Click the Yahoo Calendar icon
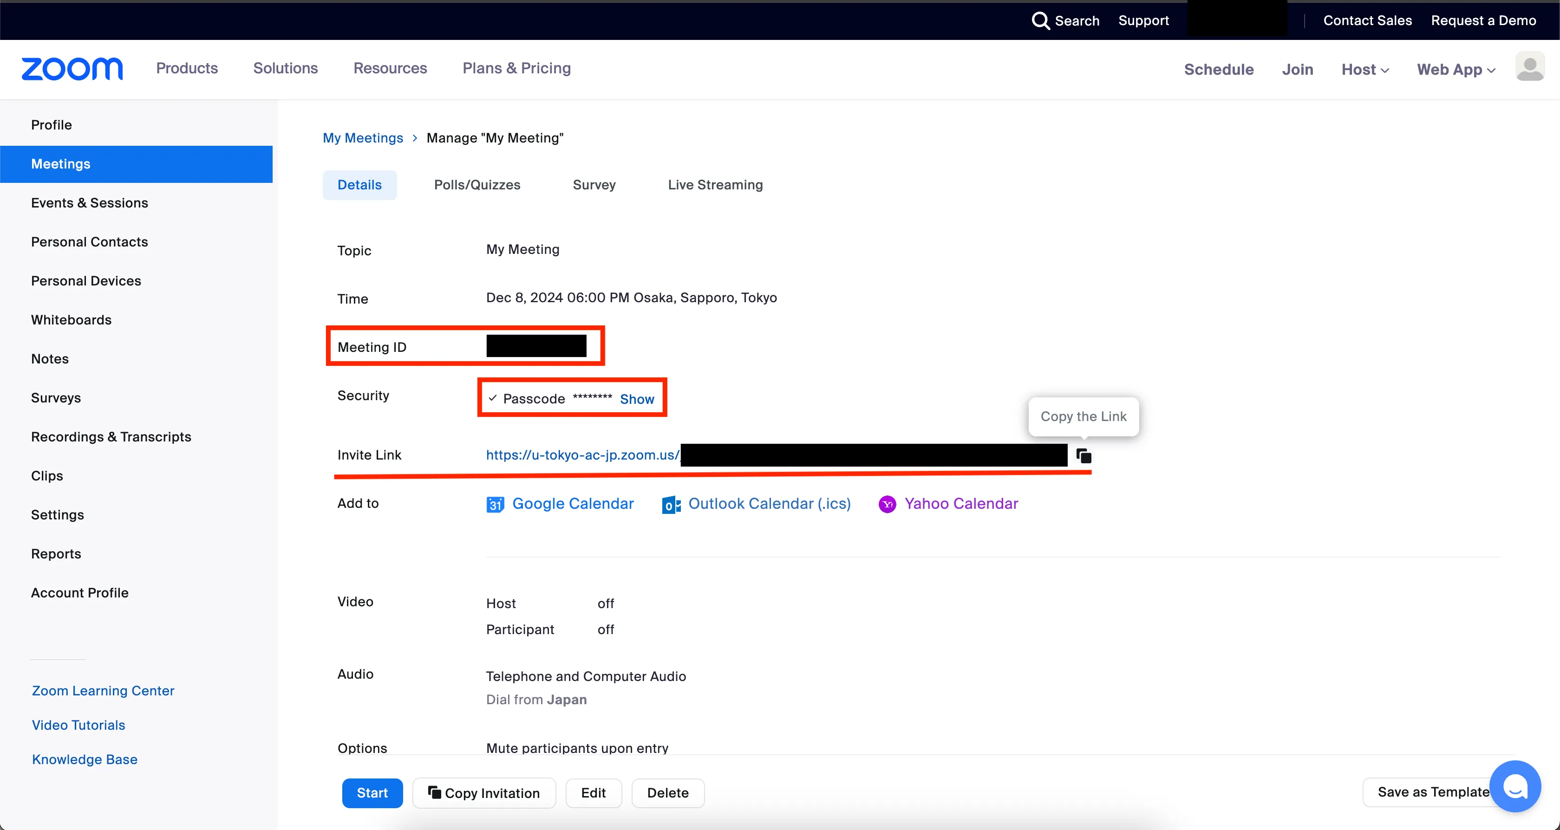Screen dimensions: 1560x830 click(x=887, y=504)
